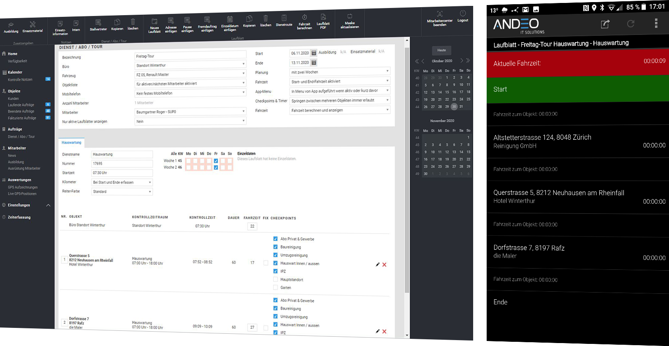Open Altstetterstrasse 124 entry in the app
This screenshot has height=346, width=669.
pyautogui.click(x=578, y=141)
